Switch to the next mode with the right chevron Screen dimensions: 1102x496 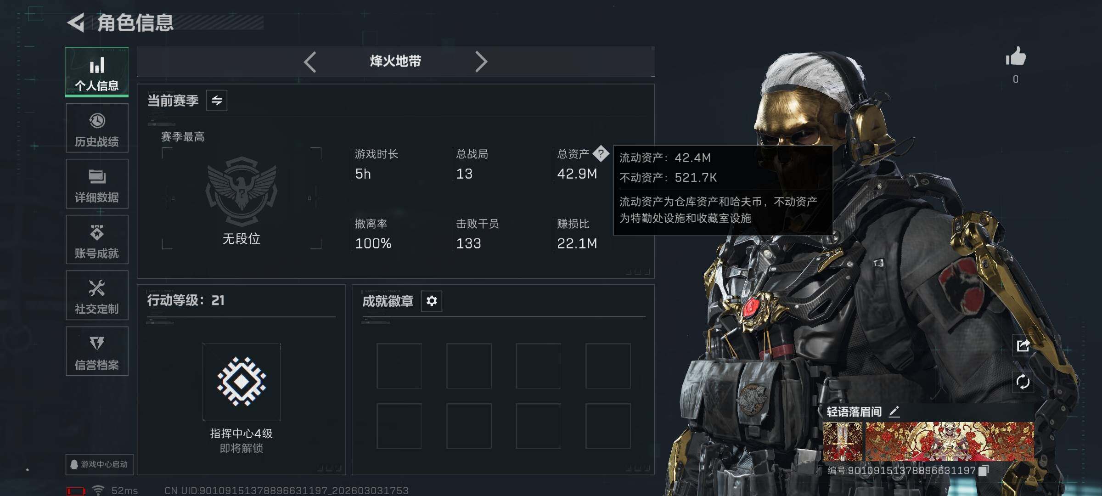click(x=481, y=62)
